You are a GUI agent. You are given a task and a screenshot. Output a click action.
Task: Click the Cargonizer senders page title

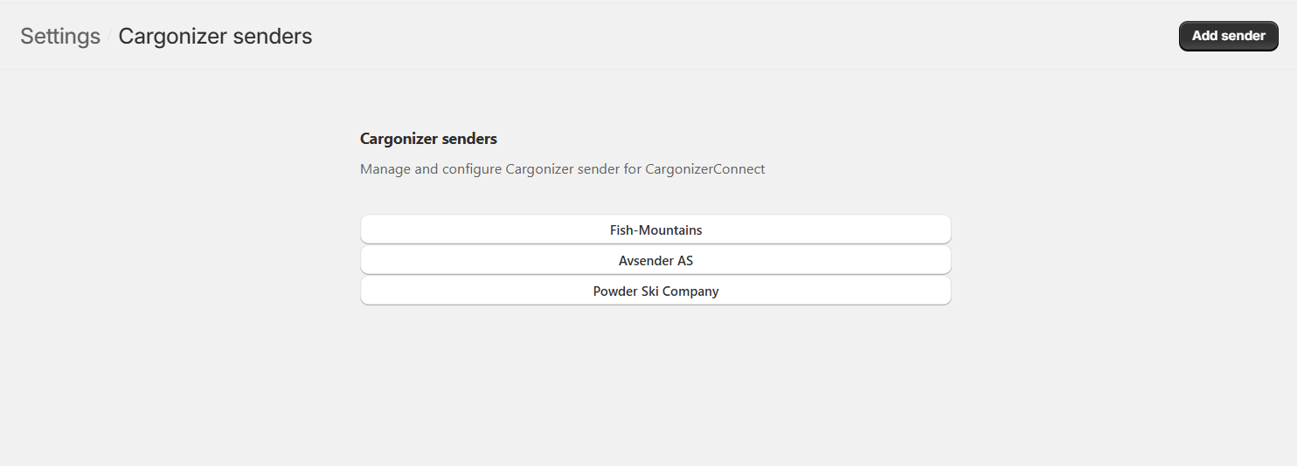click(x=215, y=36)
